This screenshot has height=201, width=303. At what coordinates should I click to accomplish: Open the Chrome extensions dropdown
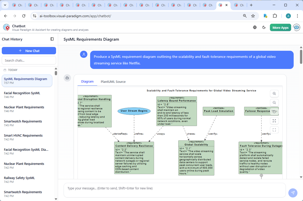[x=275, y=16]
